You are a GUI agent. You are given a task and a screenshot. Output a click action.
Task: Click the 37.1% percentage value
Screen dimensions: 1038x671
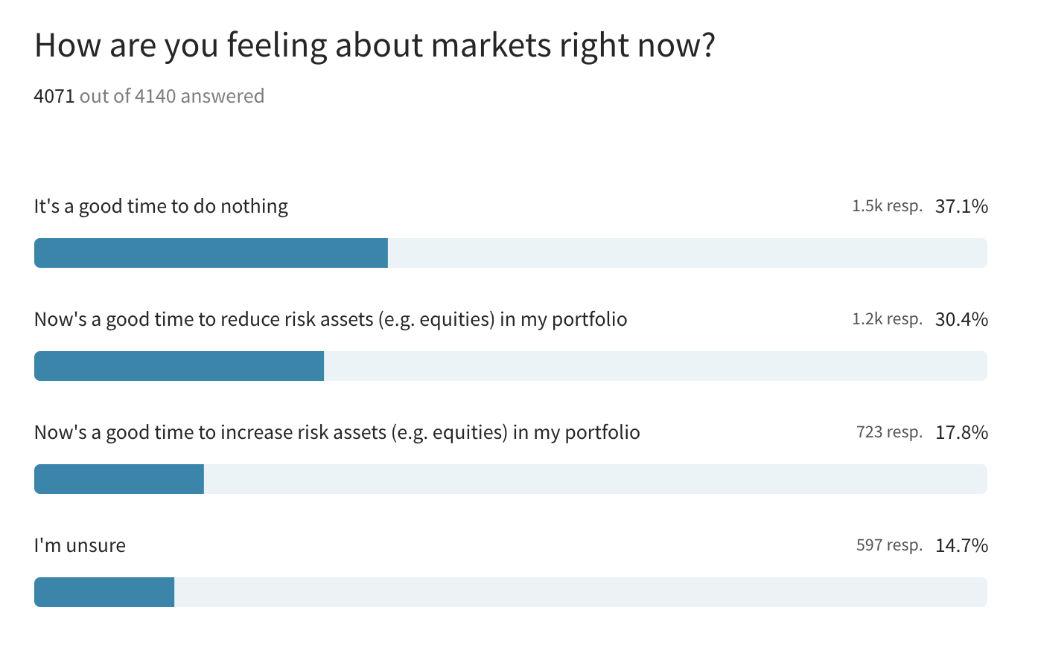click(961, 206)
